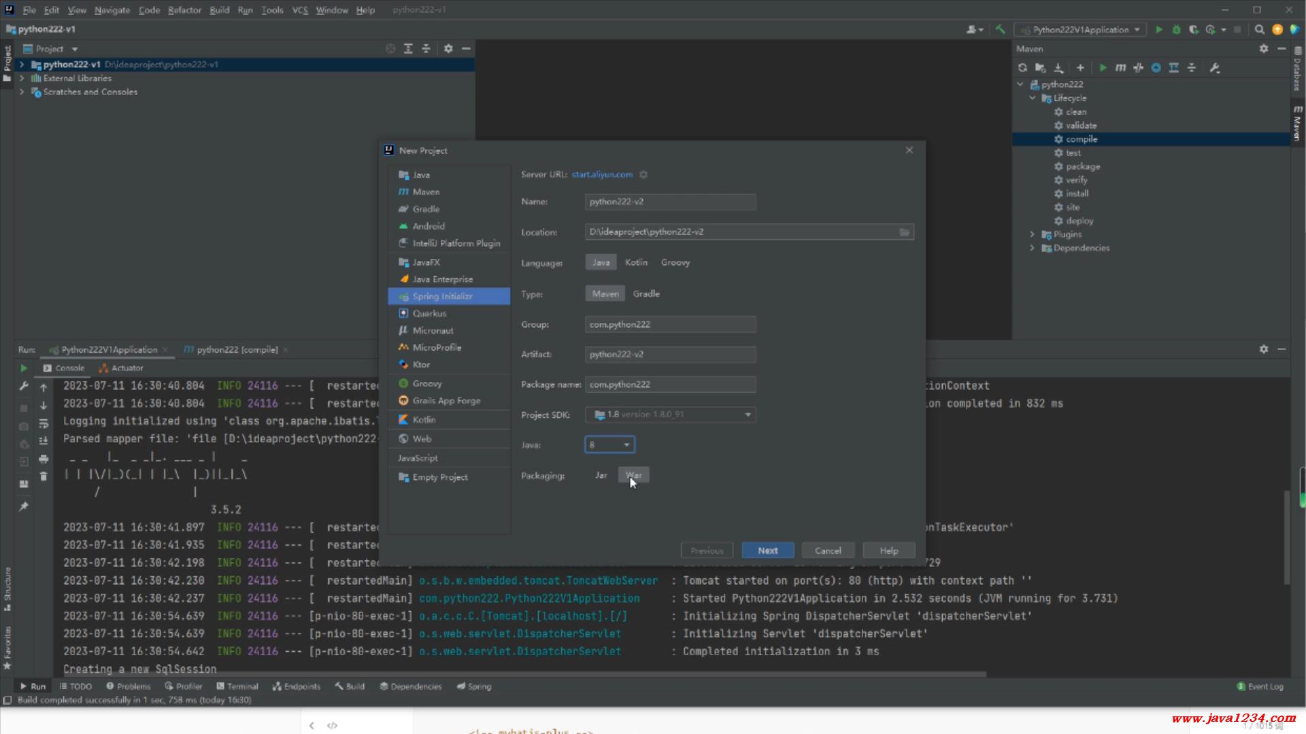
Task: Click the Maven settings wrench icon
Action: 1215,68
